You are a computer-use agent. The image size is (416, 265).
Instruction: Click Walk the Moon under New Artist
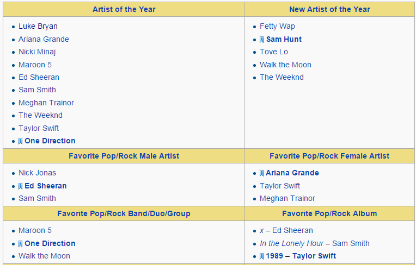point(285,65)
